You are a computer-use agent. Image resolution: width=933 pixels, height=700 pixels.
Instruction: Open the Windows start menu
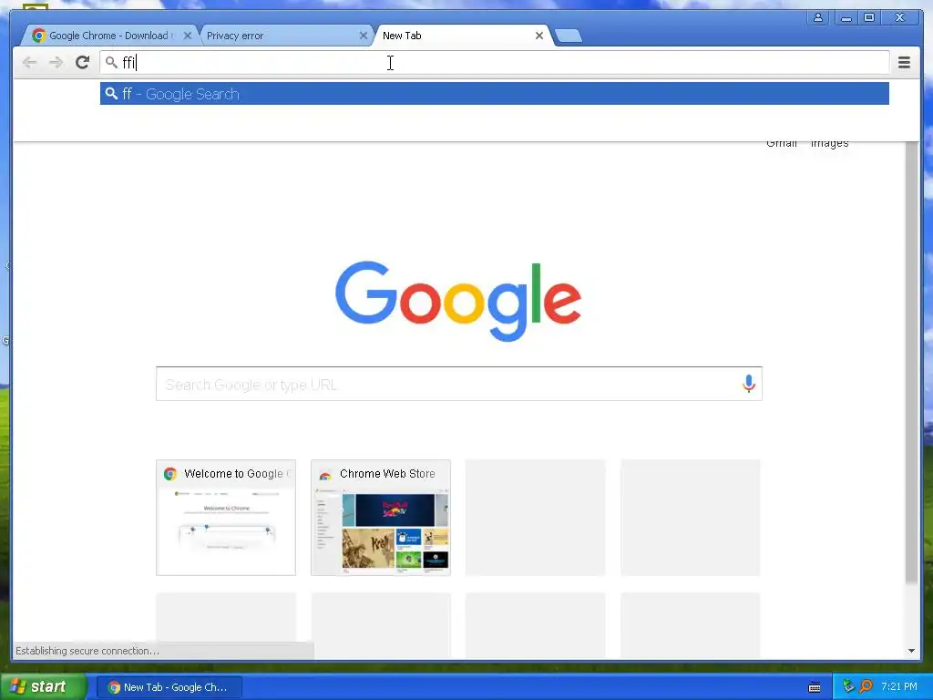[x=44, y=687]
